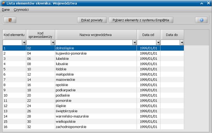
Task: Click the Pokaż powiaty button
Action: pos(92,20)
